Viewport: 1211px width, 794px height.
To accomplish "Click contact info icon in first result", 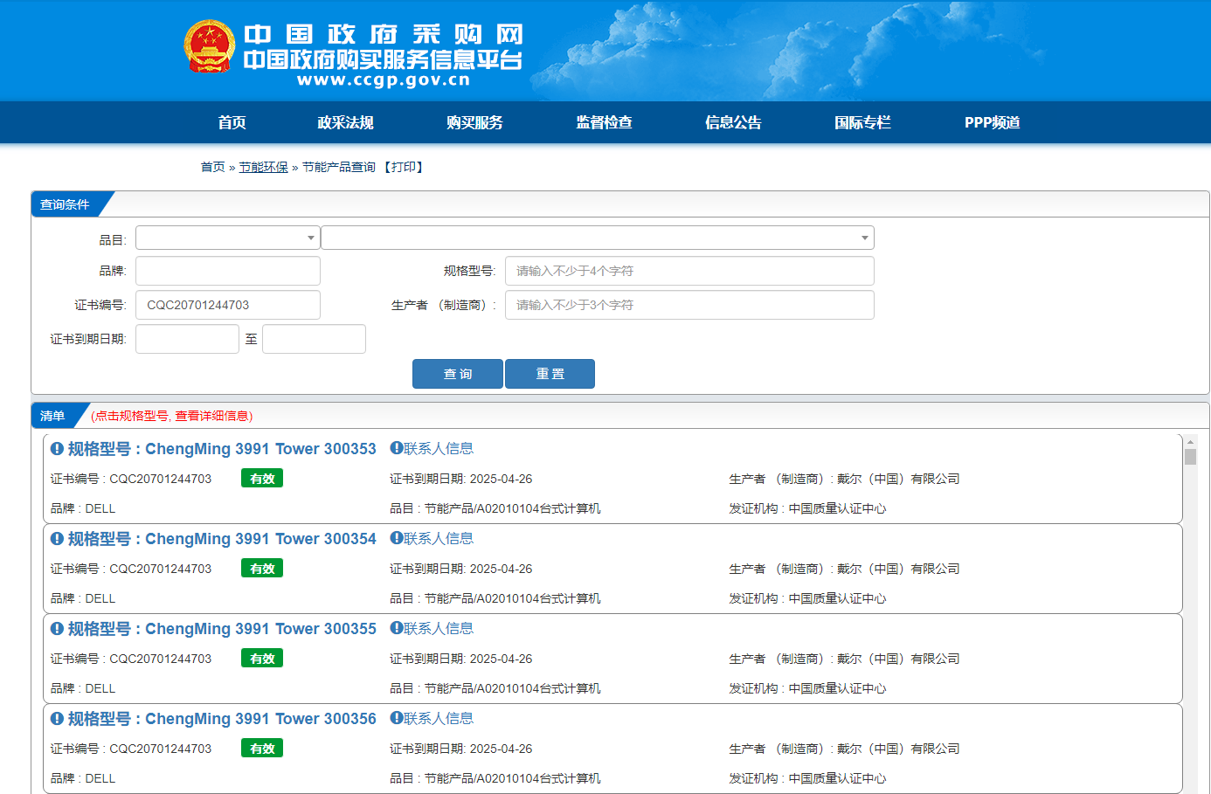I will [396, 448].
